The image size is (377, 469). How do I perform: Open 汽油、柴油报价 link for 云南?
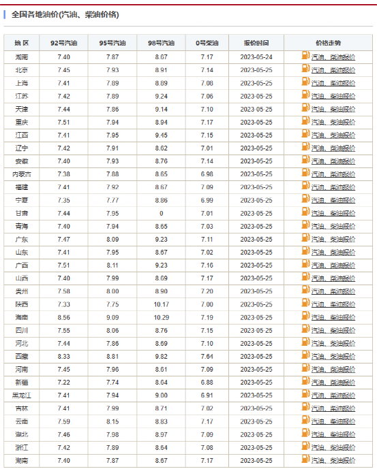pos(333,422)
